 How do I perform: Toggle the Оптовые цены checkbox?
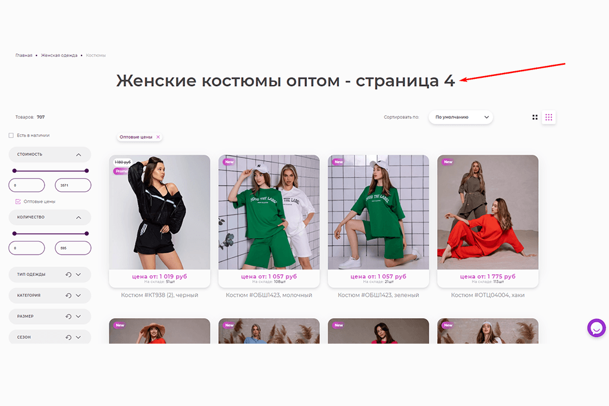click(x=18, y=202)
